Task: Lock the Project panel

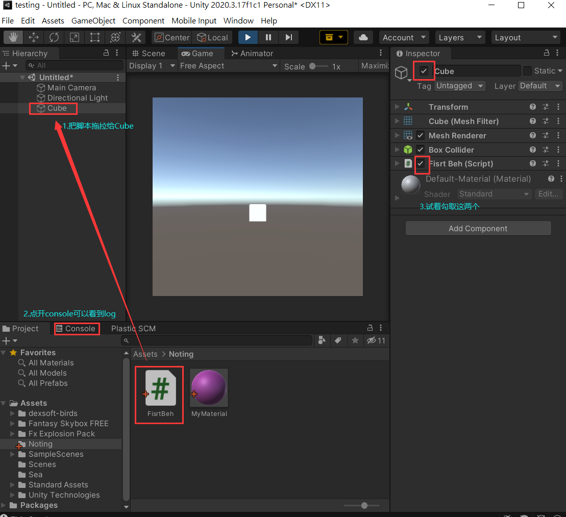Action: point(370,328)
